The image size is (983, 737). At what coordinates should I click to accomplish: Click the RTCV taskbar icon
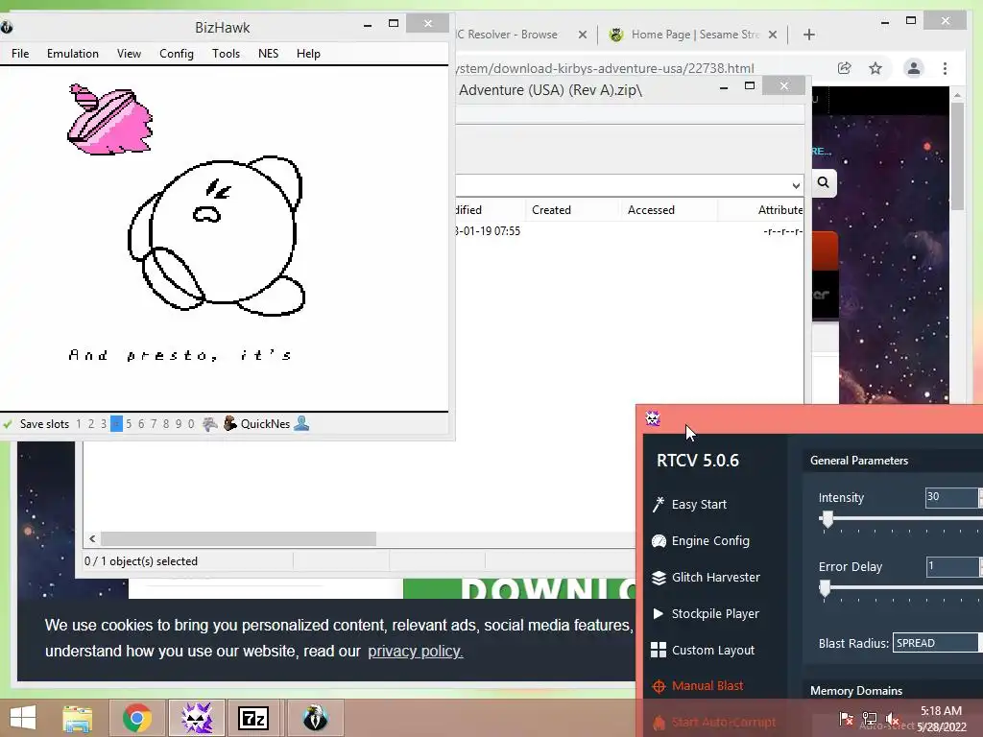[197, 718]
